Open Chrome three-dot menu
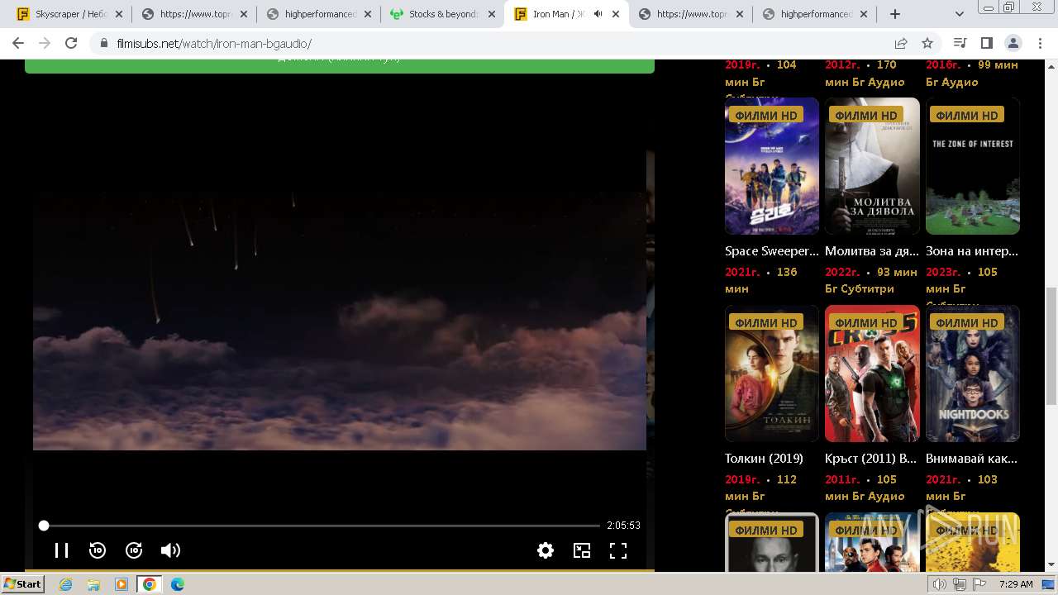Image resolution: width=1058 pixels, height=595 pixels. click(x=1039, y=43)
